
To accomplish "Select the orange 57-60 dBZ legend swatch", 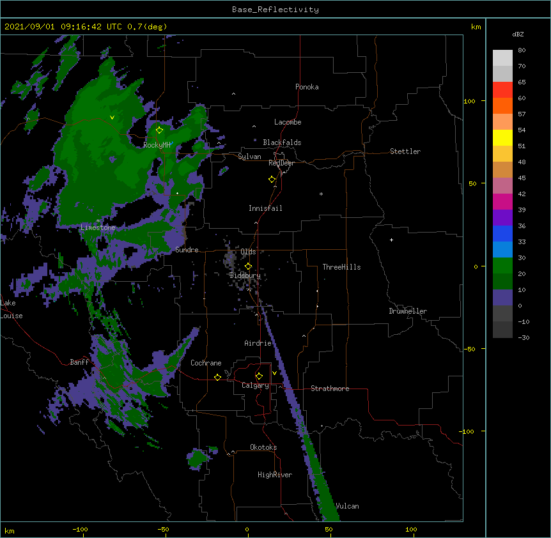I will pyautogui.click(x=502, y=105).
